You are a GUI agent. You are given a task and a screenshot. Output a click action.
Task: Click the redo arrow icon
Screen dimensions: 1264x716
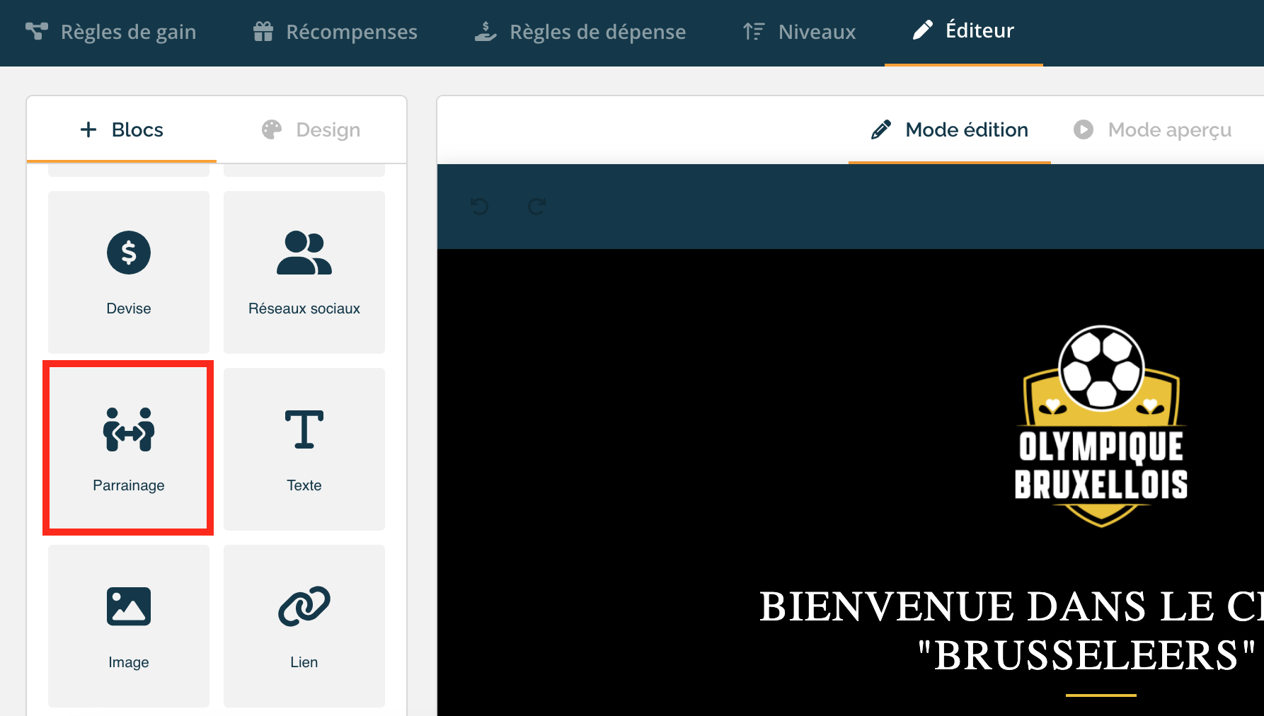(x=537, y=207)
